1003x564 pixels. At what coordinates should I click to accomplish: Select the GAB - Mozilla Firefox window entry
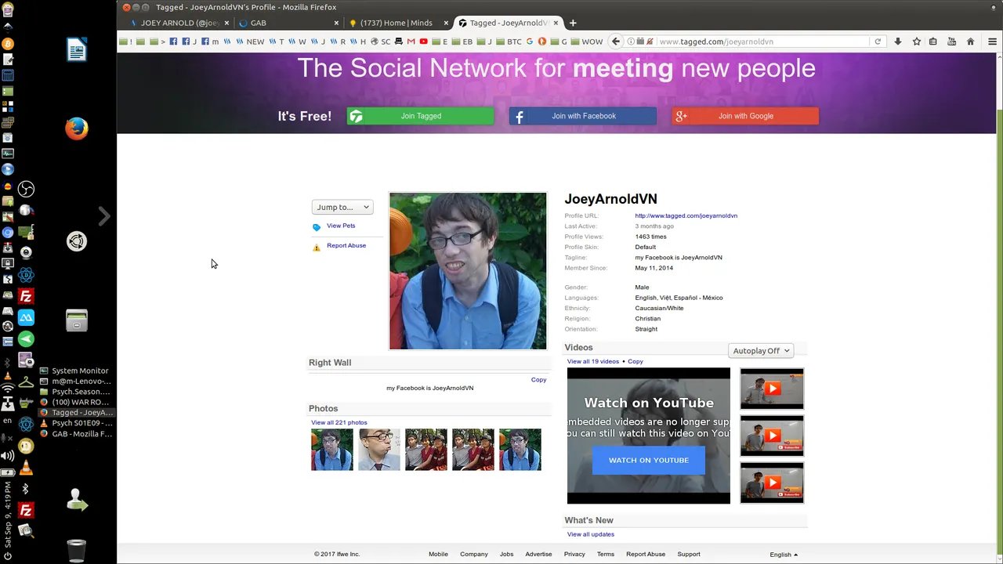pyautogui.click(x=77, y=434)
